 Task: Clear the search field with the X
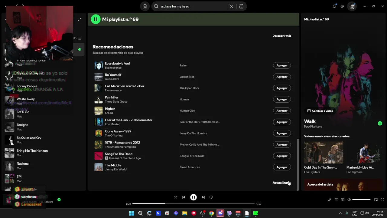[x=231, y=6]
